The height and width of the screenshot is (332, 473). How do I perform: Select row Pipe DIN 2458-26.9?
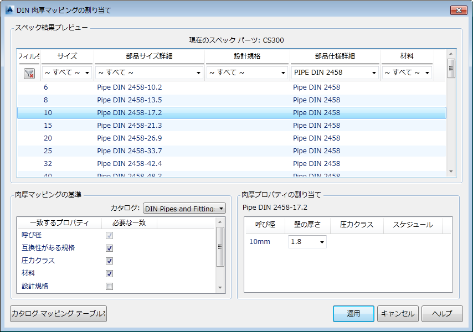pyautogui.click(x=232, y=138)
